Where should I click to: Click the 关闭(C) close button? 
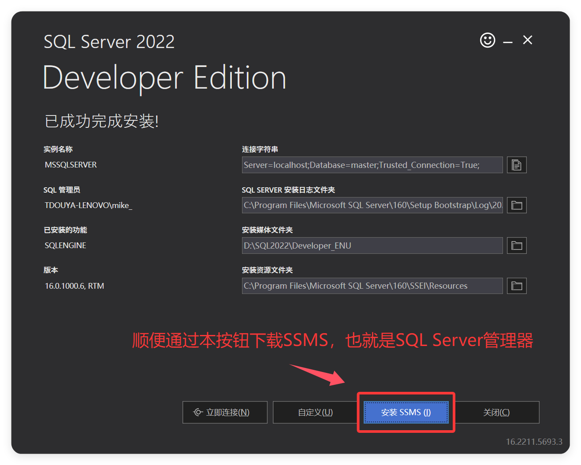coord(497,412)
